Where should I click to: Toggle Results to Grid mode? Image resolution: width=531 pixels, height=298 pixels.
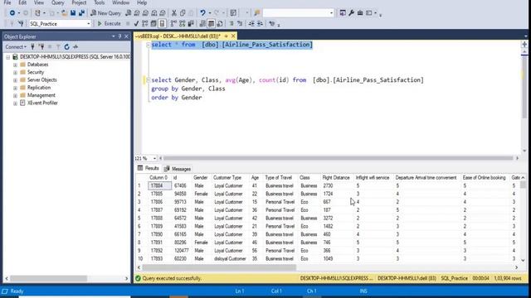point(211,24)
